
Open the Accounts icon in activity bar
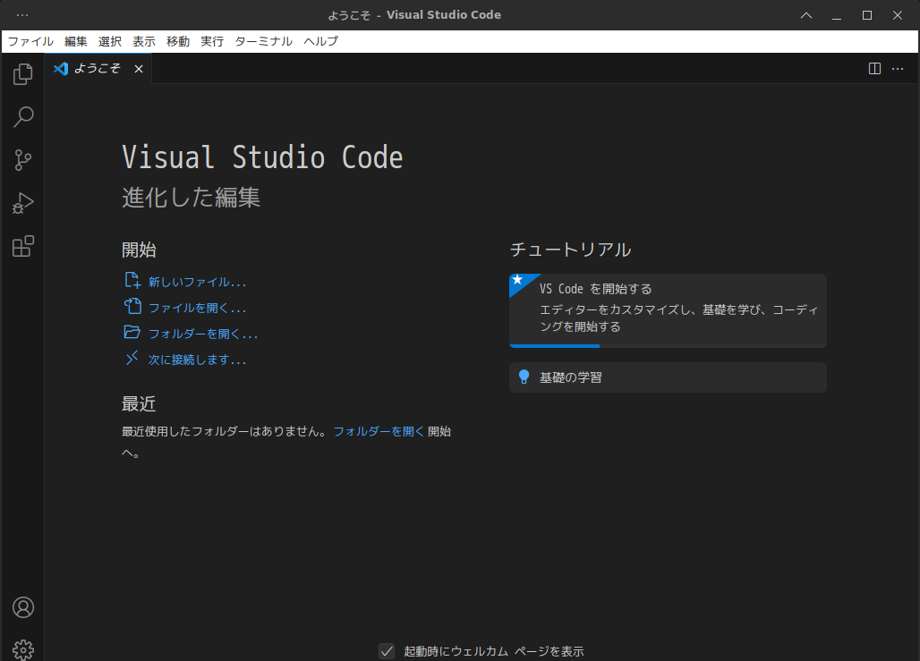(23, 607)
